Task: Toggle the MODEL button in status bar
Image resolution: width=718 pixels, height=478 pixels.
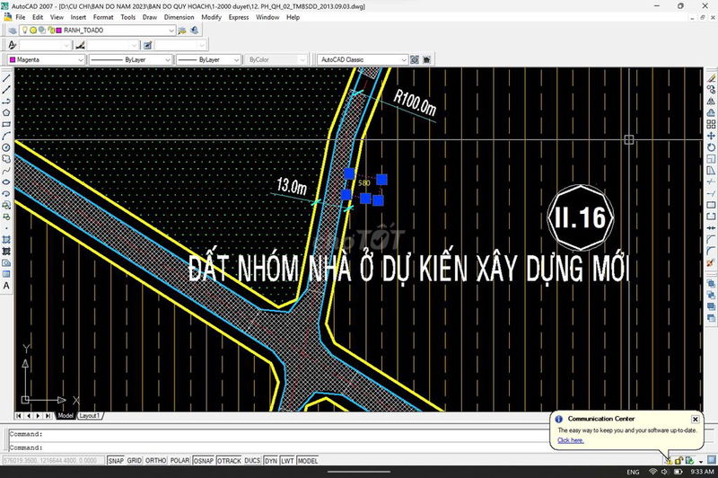Action: click(308, 461)
